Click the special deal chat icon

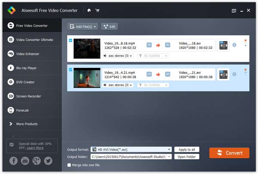point(12,145)
